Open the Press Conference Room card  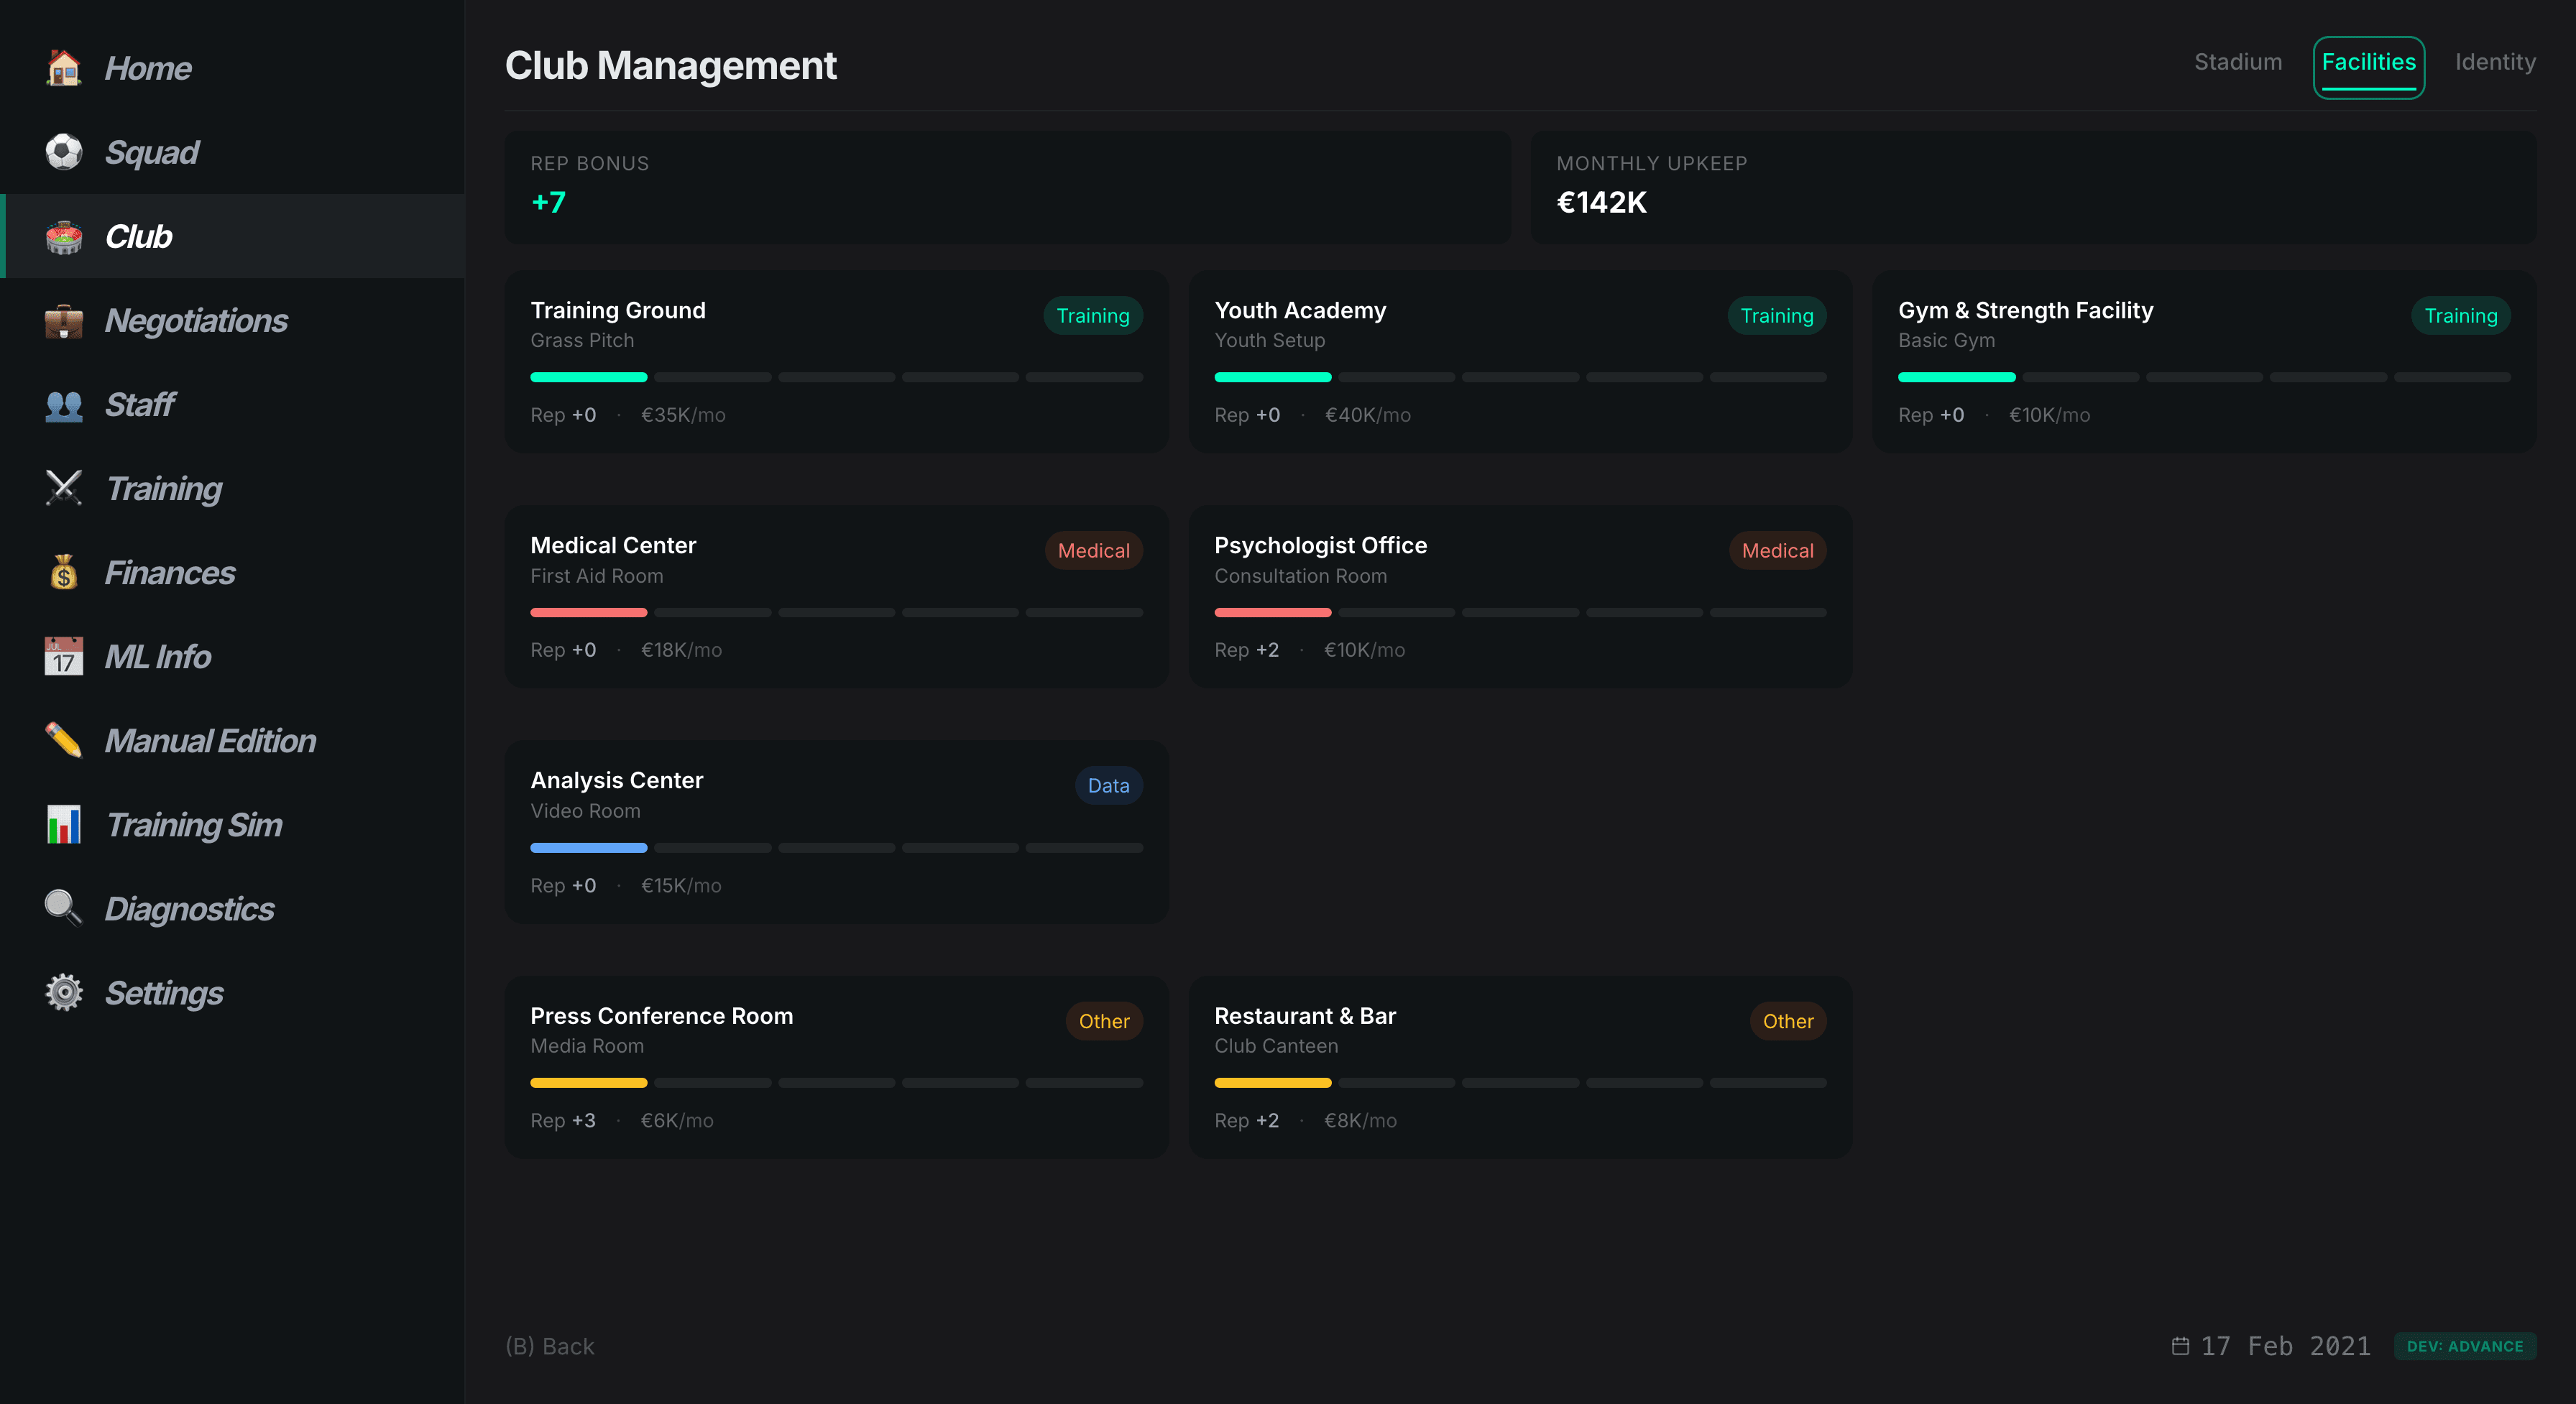tap(836, 1067)
